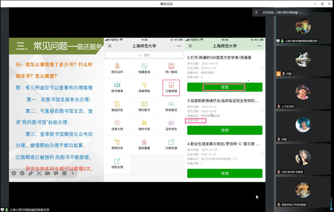334x212 pixels.
Task: Go to previous slide with left arrow
Action: pos(14,173)
